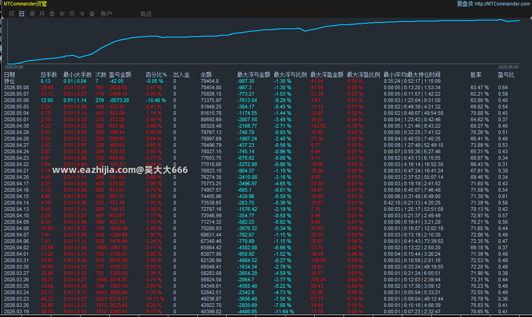Sort by the 百分比% column header
Screen dimensions: 532x317
[156, 75]
